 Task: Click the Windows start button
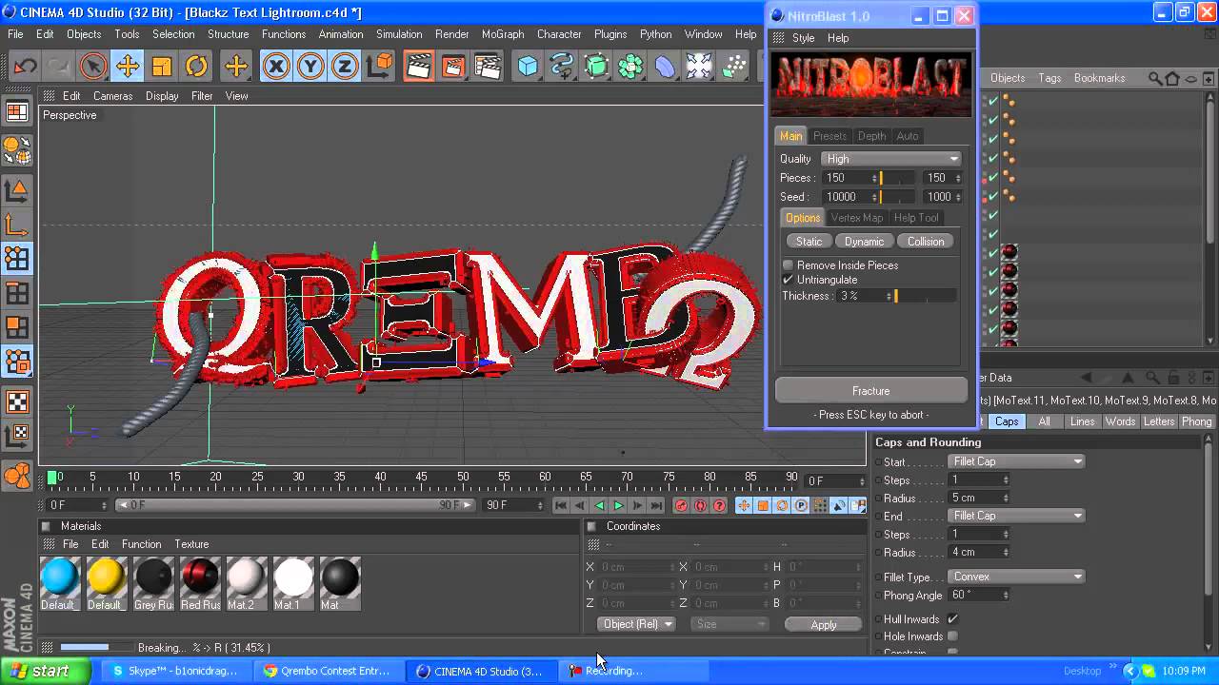(46, 671)
